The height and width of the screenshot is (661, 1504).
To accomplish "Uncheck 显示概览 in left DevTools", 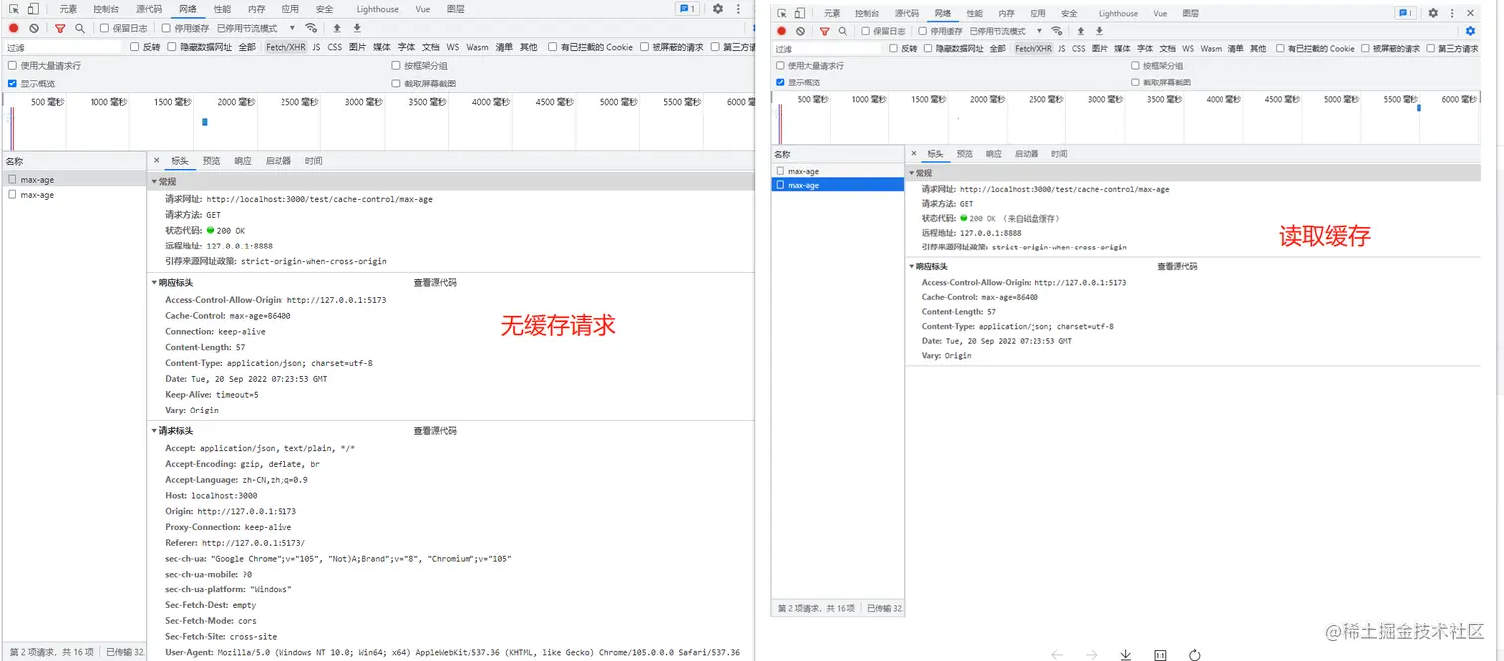I will coord(12,83).
